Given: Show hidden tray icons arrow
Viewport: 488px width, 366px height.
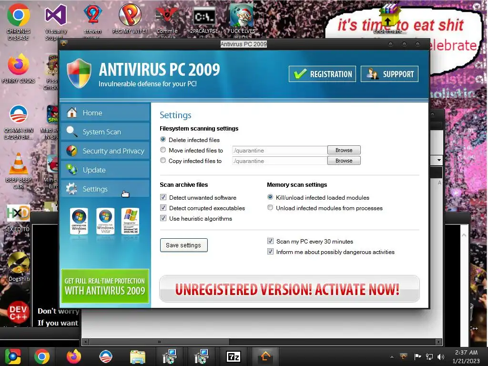Looking at the screenshot, I should 392,357.
